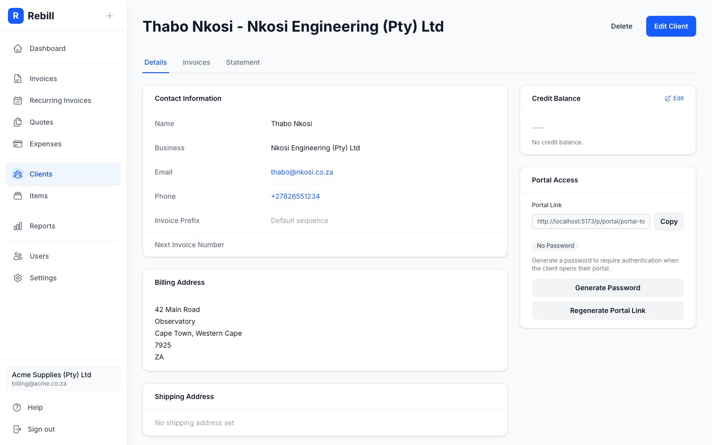Open Dashboard via the home icon
This screenshot has height=445, width=712.
point(18,48)
